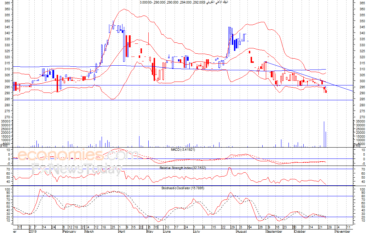Click the 35000 volume label on left axis
Image resolution: width=366 pixels, height=233 pixels.
coord(6,121)
